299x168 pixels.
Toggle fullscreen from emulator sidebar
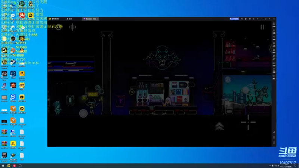[274, 44]
